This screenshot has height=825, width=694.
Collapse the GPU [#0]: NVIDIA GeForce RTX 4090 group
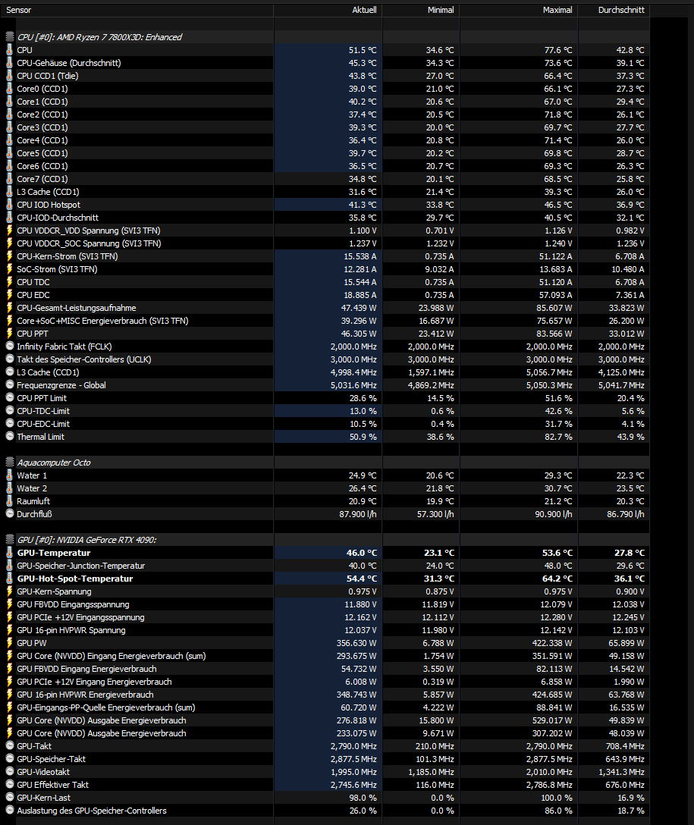(x=9, y=540)
